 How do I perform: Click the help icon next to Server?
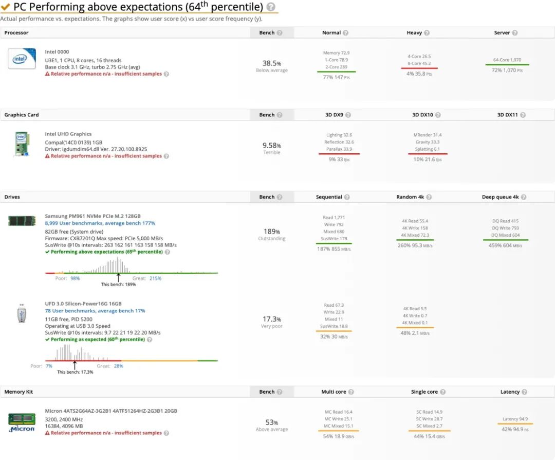pos(515,33)
